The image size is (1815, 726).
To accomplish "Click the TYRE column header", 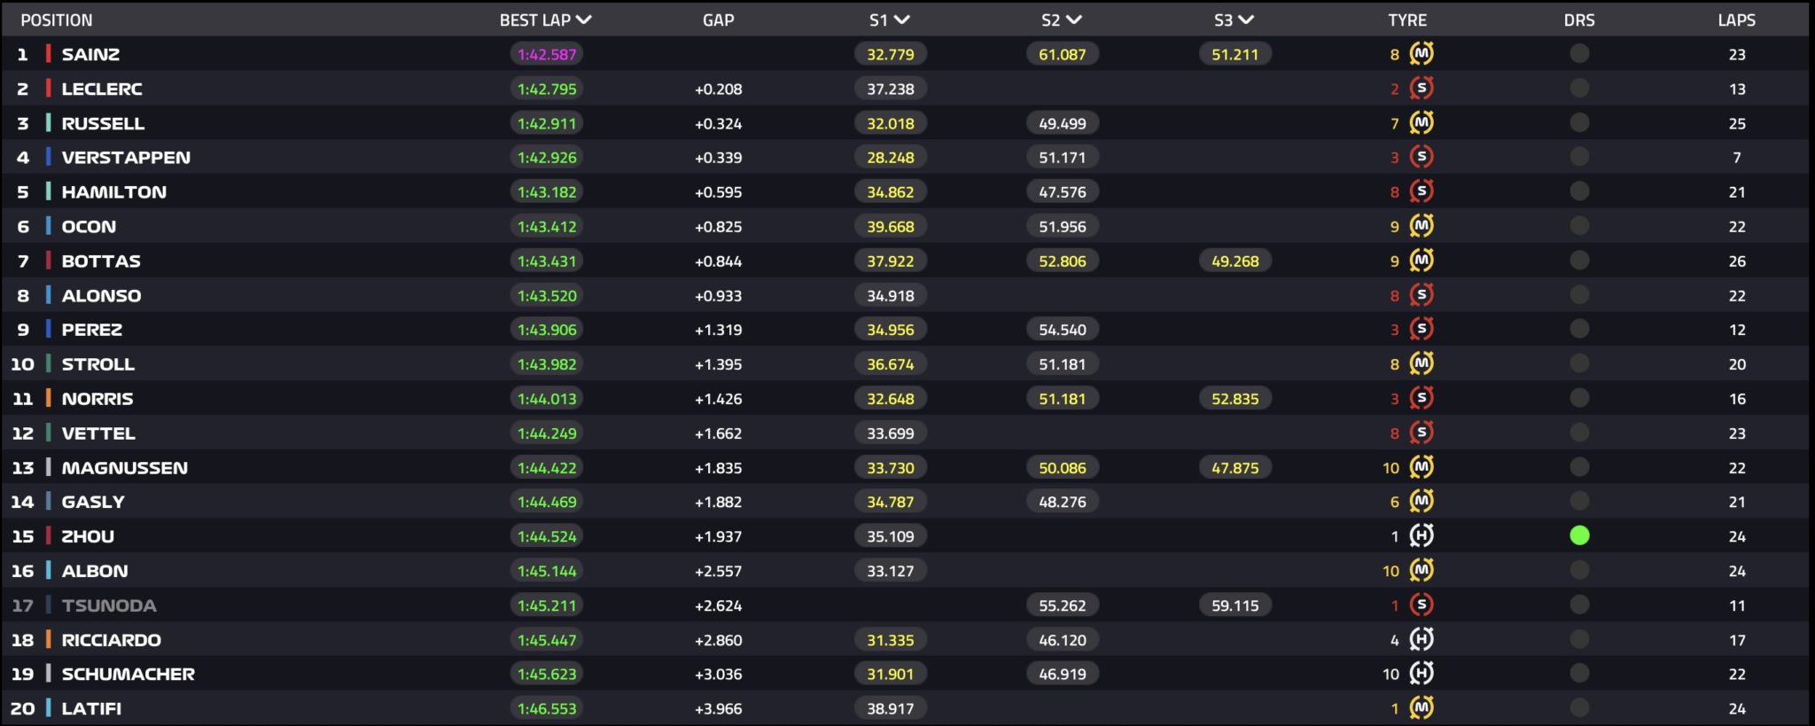I will click(x=1407, y=20).
